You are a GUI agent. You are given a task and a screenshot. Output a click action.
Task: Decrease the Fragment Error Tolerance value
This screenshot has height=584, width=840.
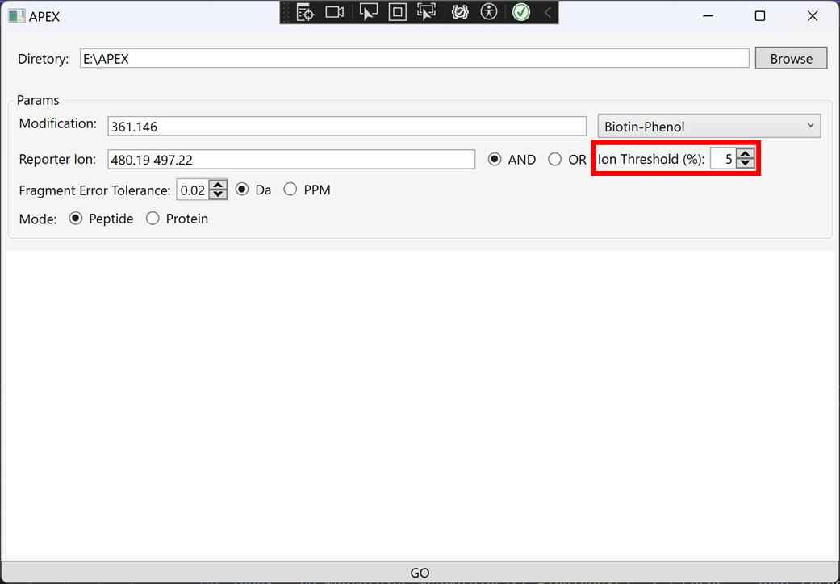tap(218, 194)
